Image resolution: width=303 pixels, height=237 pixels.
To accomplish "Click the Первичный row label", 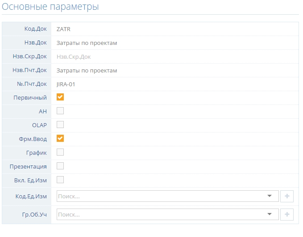I will (31, 97).
